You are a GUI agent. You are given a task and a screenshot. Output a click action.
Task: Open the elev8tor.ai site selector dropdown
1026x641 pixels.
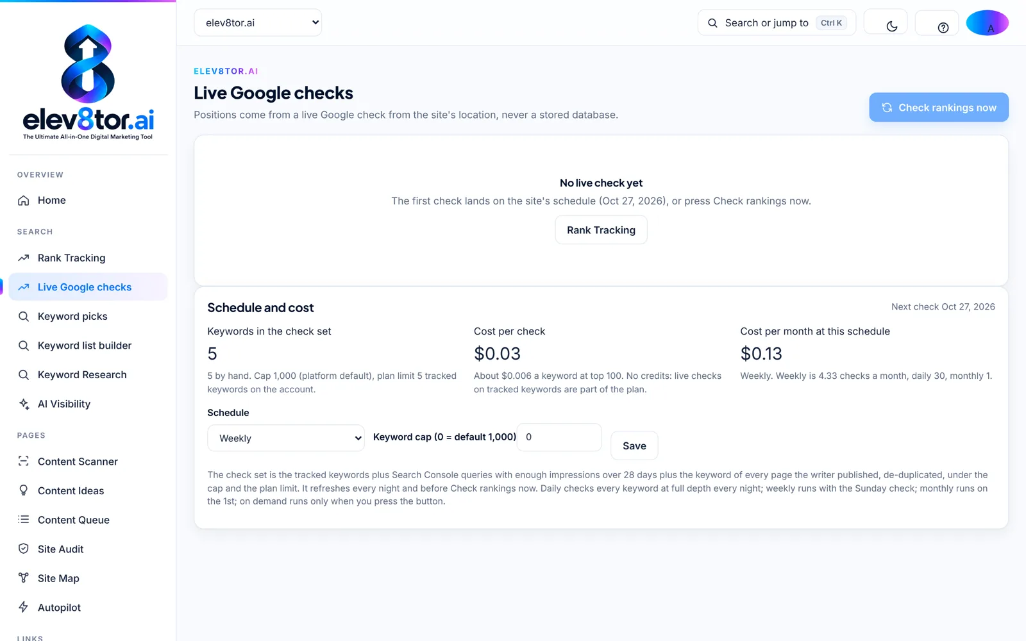(x=258, y=22)
